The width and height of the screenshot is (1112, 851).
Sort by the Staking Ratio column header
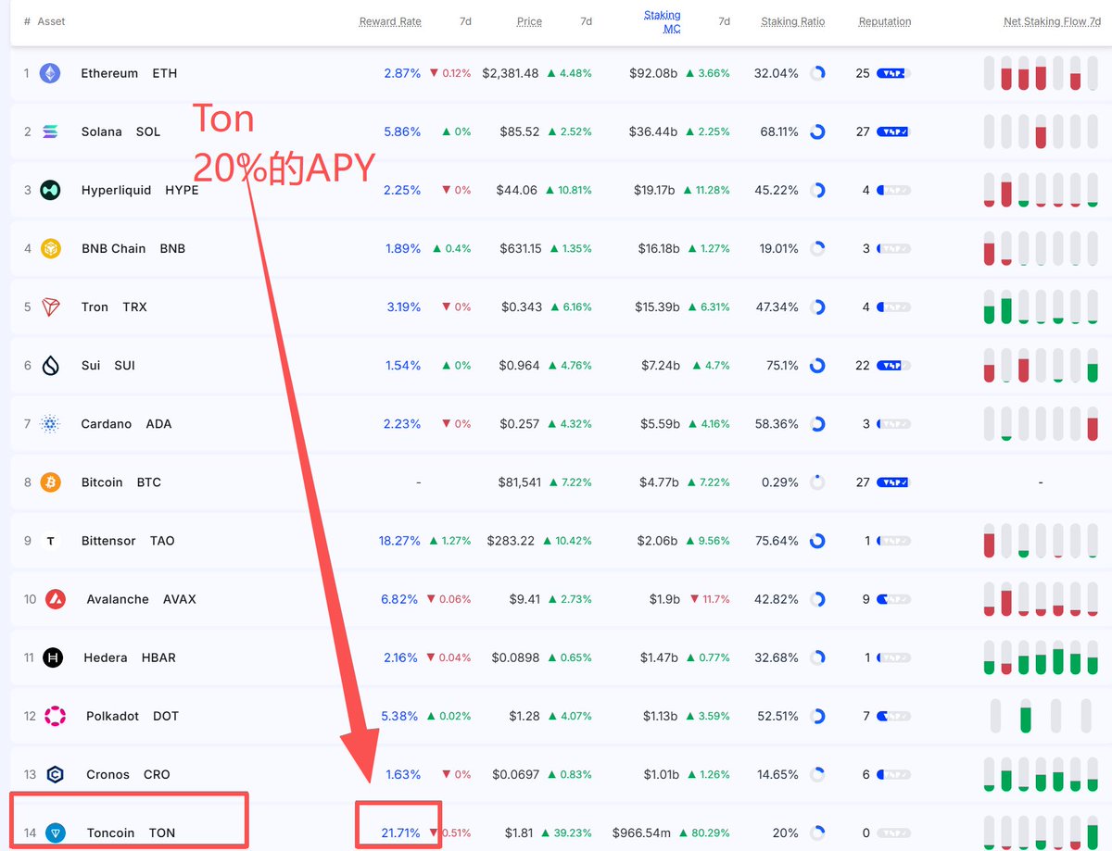click(x=792, y=21)
